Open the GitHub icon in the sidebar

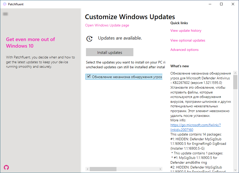click(6, 167)
